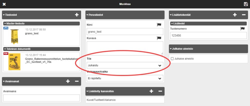Open the Tila dropdown showing Julkaistu
Viewport: 250px width, 106px height.
pyautogui.click(x=125, y=65)
